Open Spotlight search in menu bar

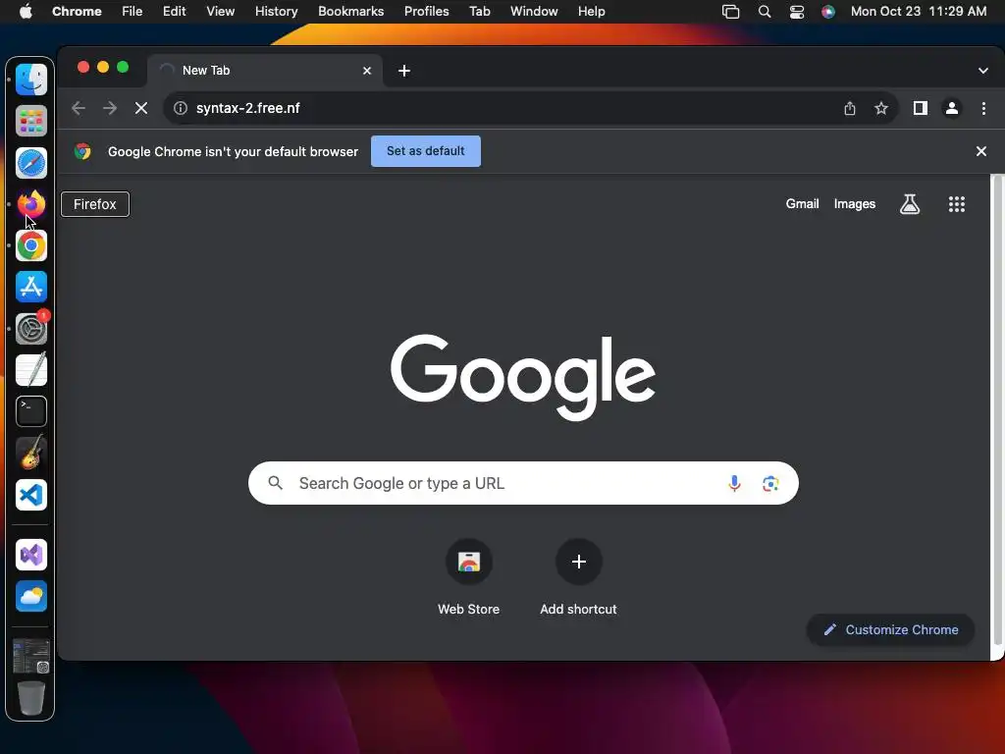[764, 12]
